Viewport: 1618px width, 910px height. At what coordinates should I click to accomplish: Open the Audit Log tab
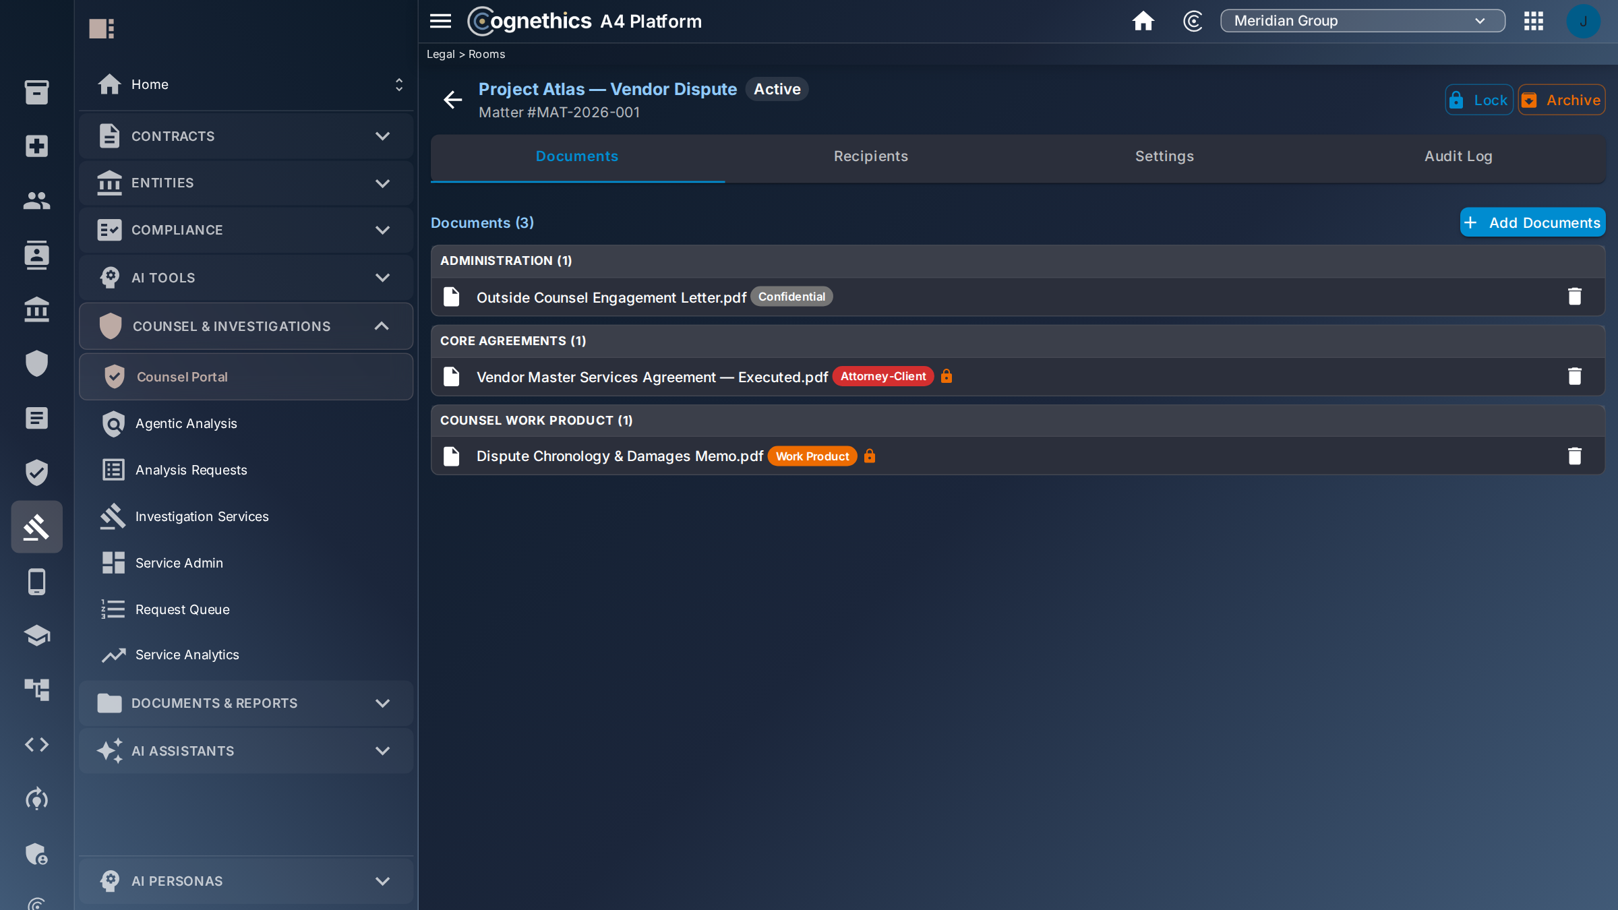(x=1458, y=156)
